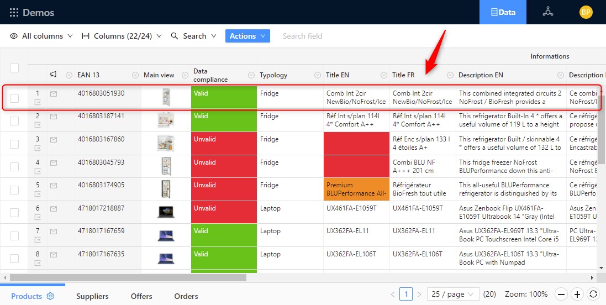This screenshot has width=606, height=305.
Task: Click the BP user avatar
Action: [x=586, y=12]
